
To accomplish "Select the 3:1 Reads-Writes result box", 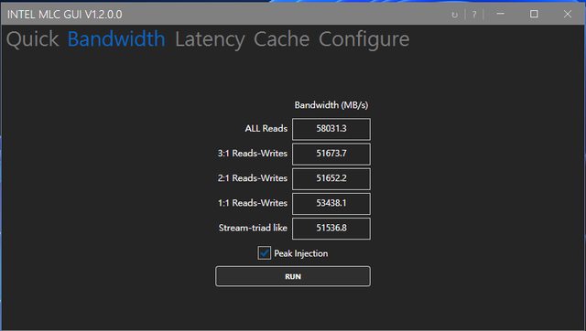I will (331, 154).
